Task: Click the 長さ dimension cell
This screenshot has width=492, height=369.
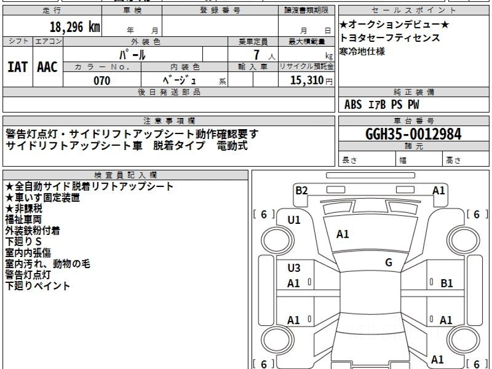Action: coord(367,159)
